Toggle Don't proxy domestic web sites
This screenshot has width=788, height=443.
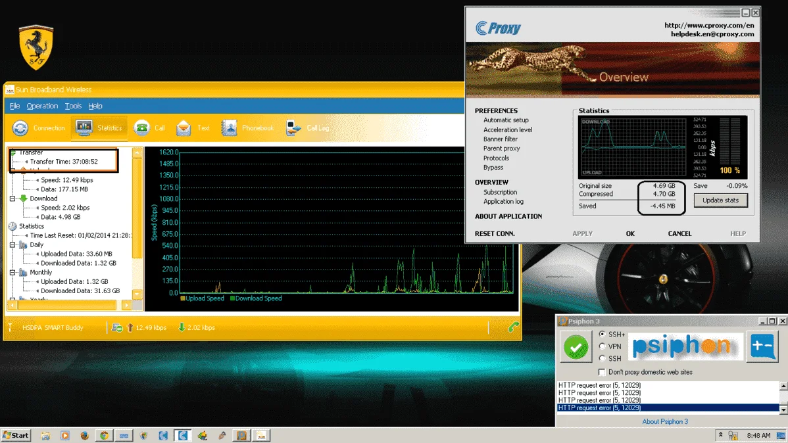pyautogui.click(x=602, y=372)
